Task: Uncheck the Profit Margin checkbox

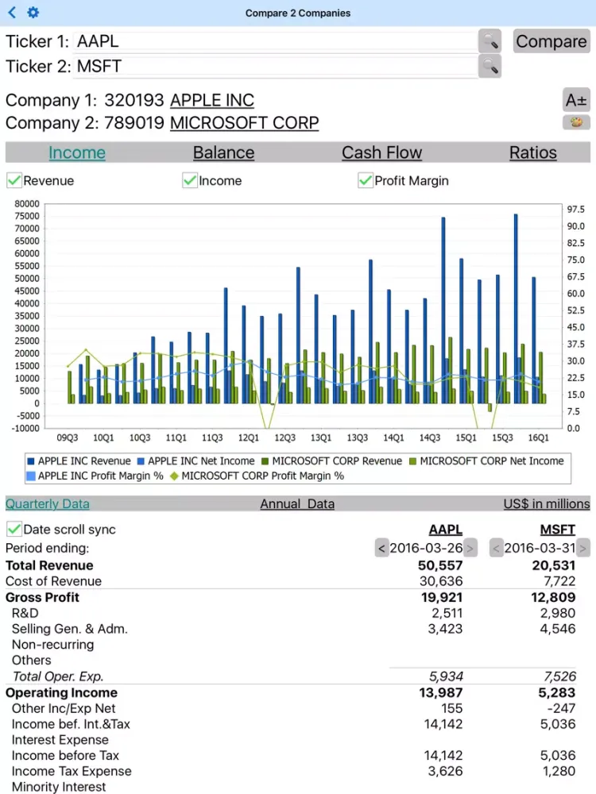Action: coord(366,180)
